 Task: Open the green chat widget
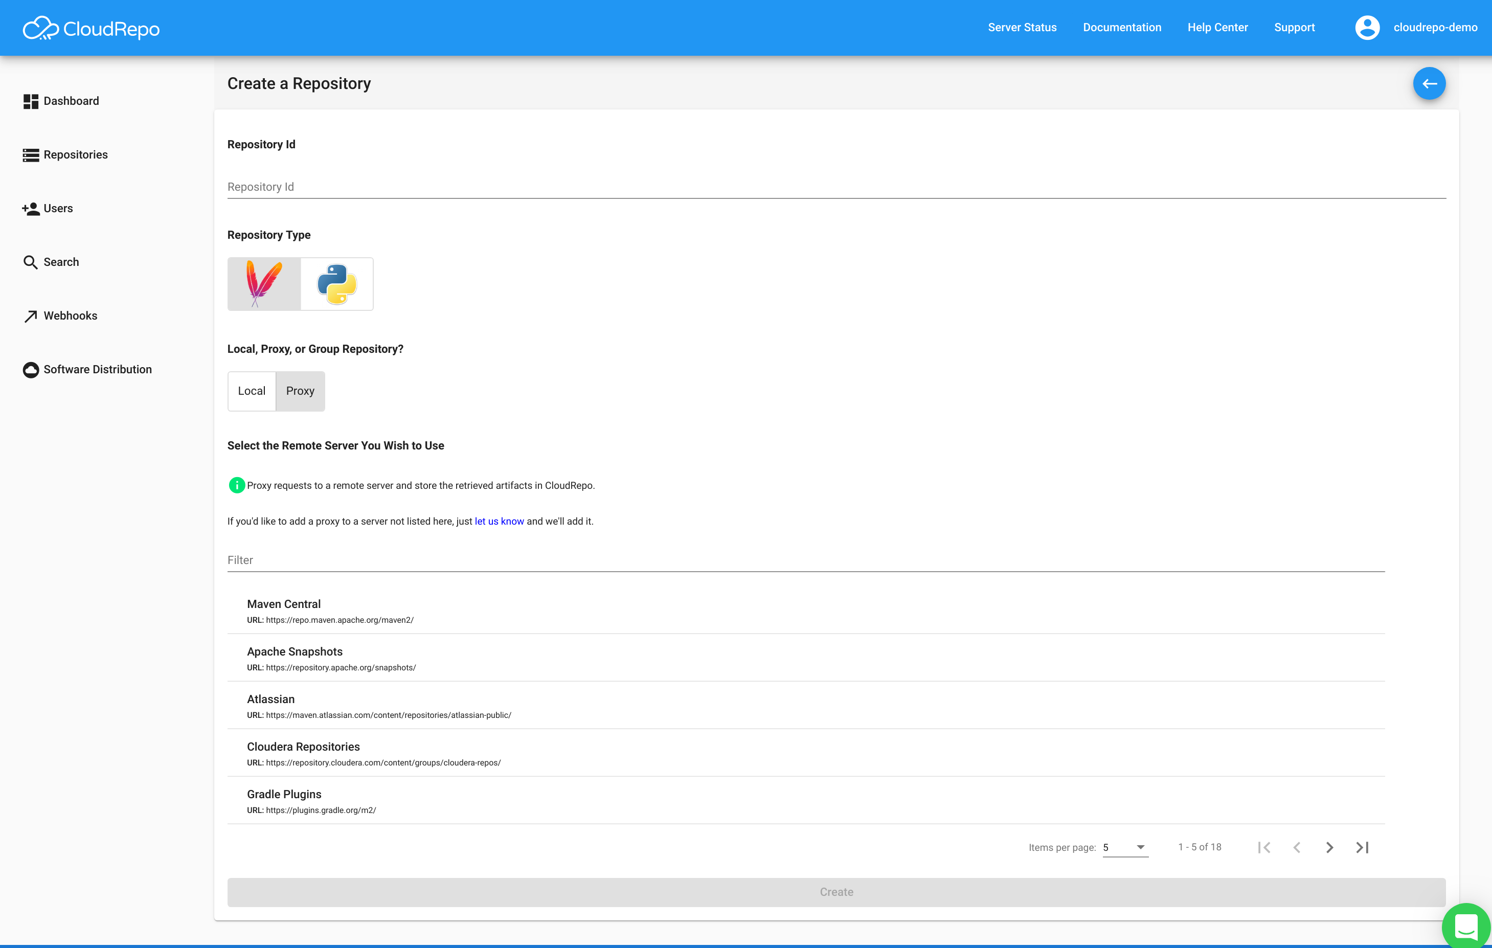(x=1466, y=927)
